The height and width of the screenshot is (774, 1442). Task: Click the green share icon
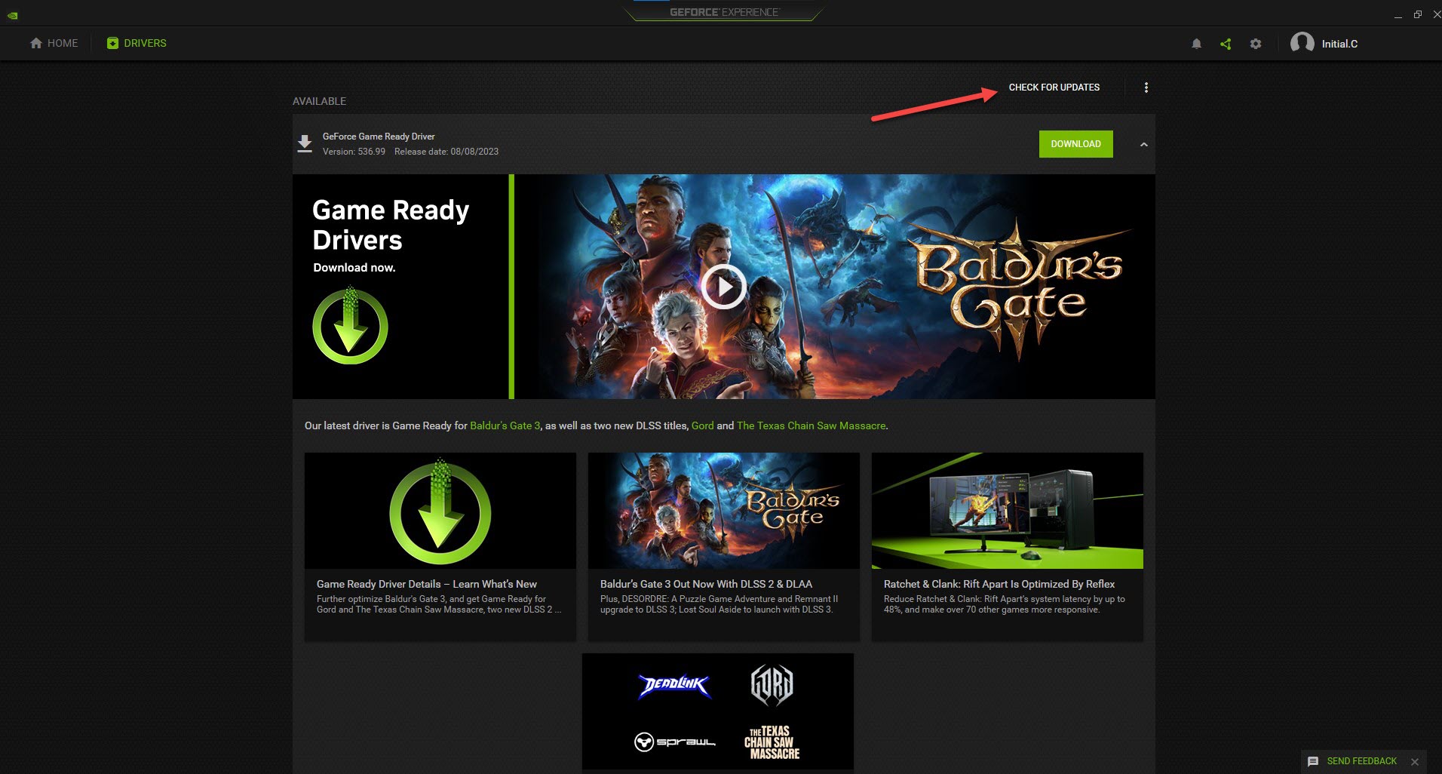1226,44
